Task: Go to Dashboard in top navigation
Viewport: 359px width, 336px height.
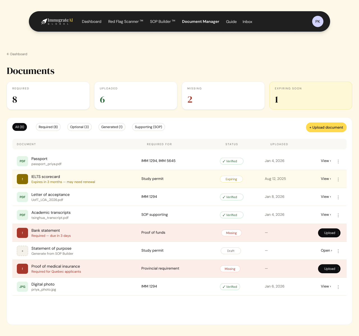Action: click(91, 22)
